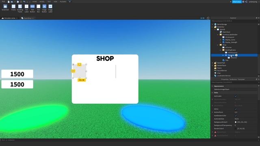Image resolution: width=260 pixels, height=146 pixels.
Task: Expand the StarterPlayer node
Action: (212, 65)
